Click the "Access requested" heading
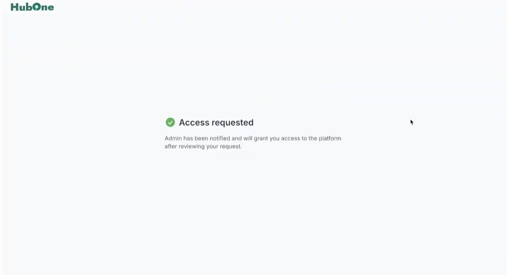Screen dimensions: 507x275 click(216, 123)
